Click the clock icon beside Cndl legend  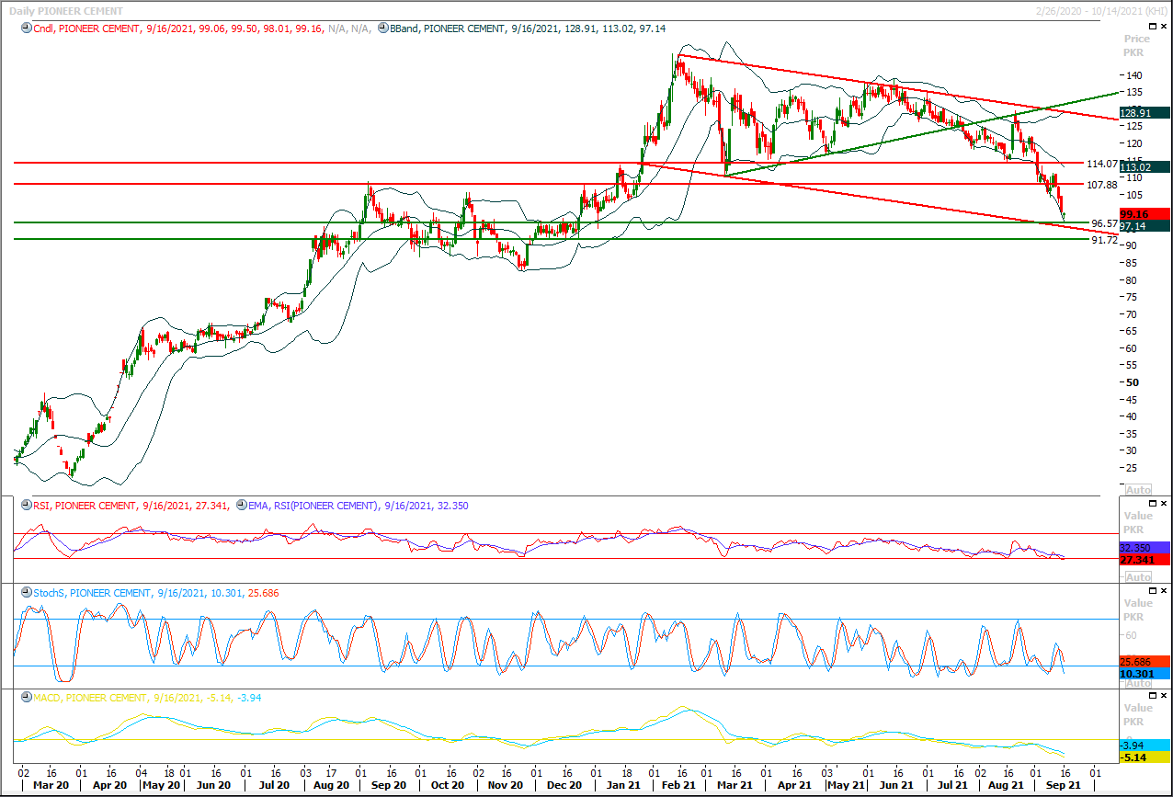tap(27, 29)
